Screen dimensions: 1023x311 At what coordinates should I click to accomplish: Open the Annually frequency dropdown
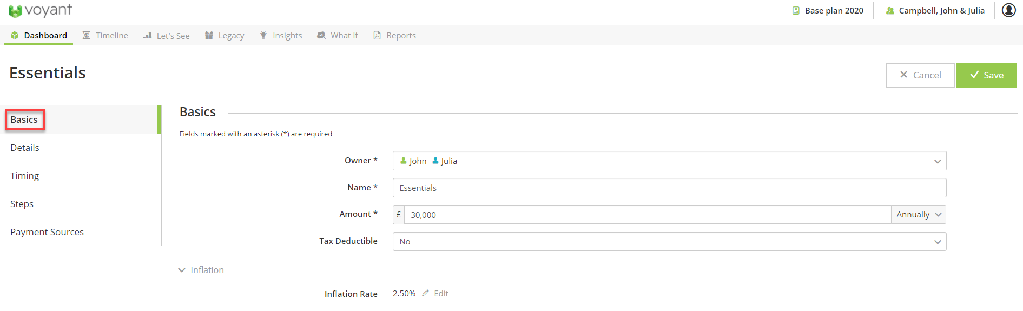919,215
